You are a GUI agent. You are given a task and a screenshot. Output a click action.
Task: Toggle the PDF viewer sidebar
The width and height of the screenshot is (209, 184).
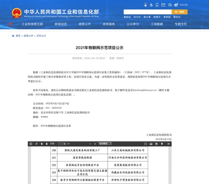31,144
